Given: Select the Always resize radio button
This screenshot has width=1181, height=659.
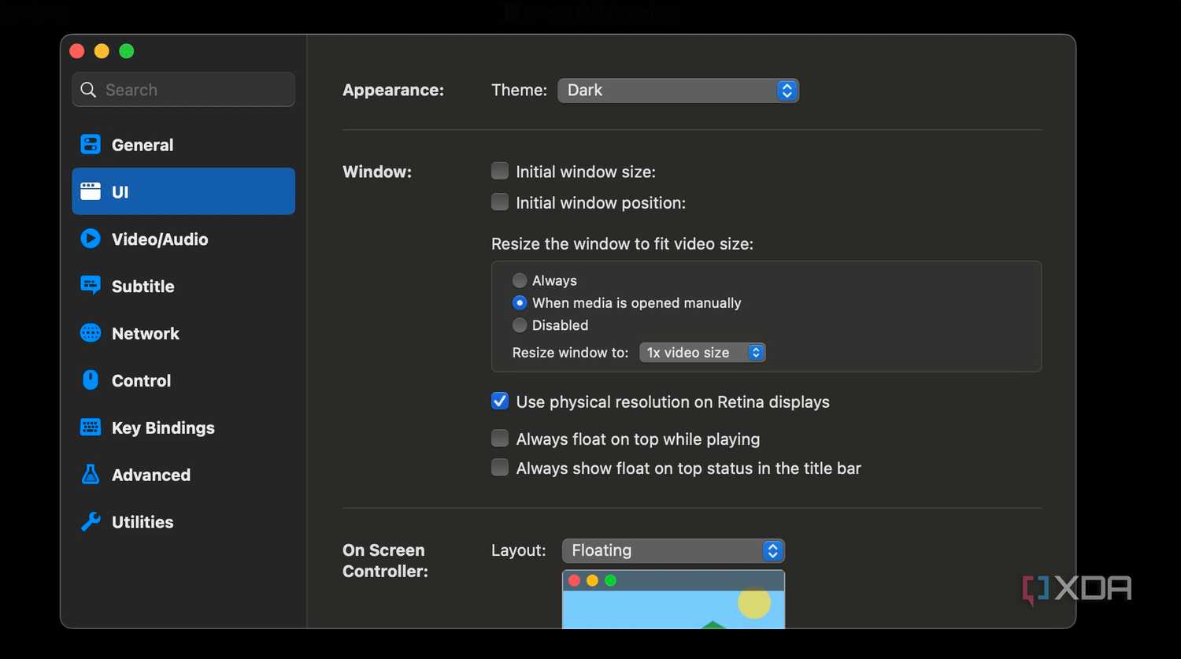Looking at the screenshot, I should point(520,280).
